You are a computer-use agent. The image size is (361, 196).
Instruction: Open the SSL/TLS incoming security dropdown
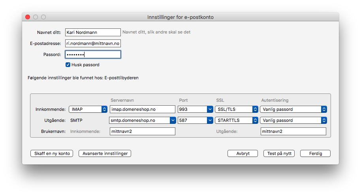pyautogui.click(x=236, y=109)
